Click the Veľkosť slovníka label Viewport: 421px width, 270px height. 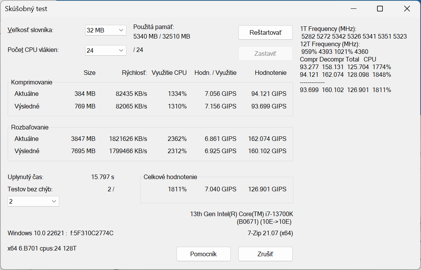[x=31, y=30]
